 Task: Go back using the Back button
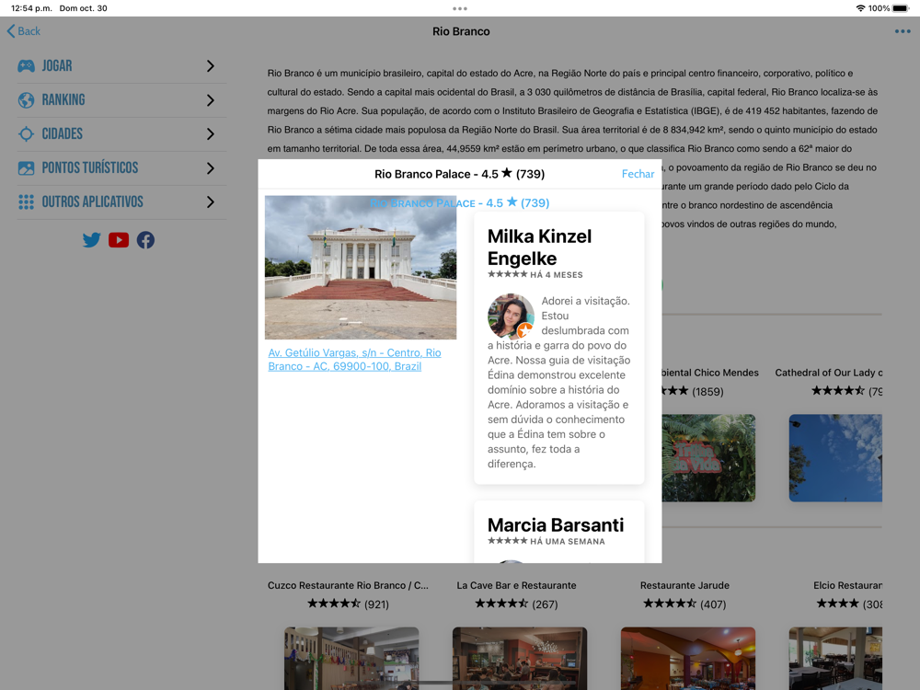point(24,31)
